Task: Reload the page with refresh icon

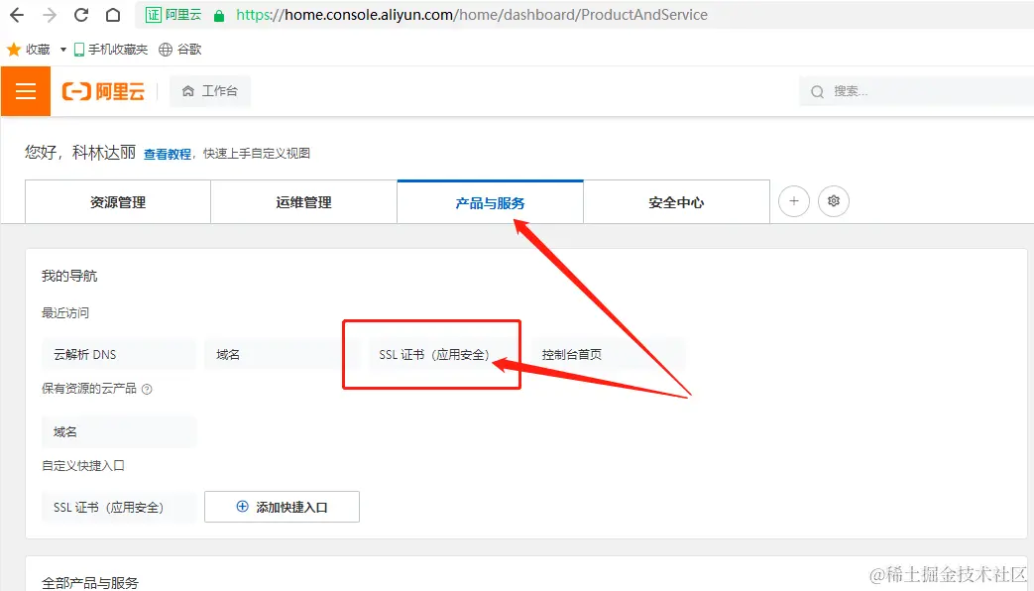Action: [x=81, y=15]
